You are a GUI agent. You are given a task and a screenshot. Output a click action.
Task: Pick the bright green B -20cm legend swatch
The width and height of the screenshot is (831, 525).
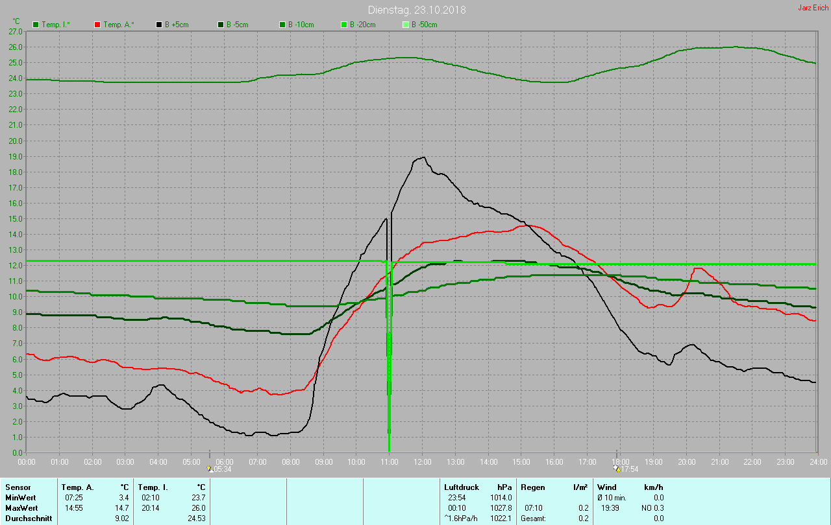[344, 25]
